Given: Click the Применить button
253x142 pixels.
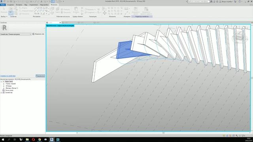Looking at the screenshot, I should (x=40, y=76).
